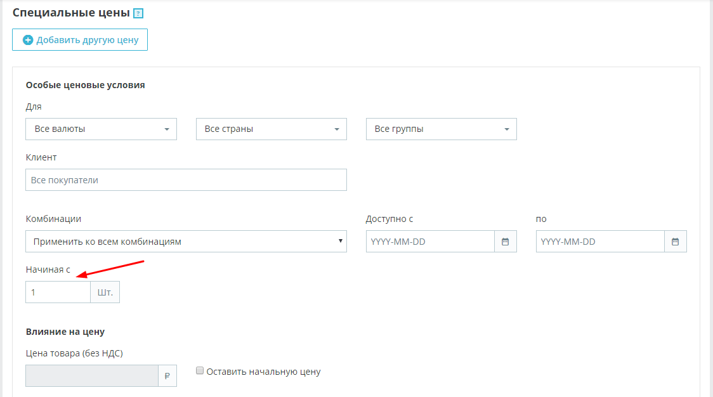713x397 pixels.
Task: Click the help icon beside Специальные цены
Action: click(138, 13)
